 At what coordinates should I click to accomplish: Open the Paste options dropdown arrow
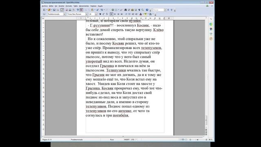pyautogui.click(x=95, y=10)
